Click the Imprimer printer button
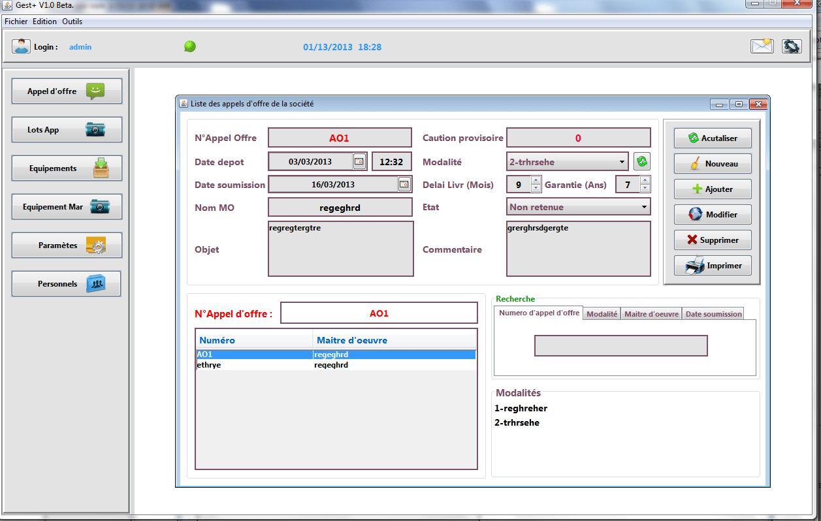This screenshot has height=521, width=821. [713, 266]
